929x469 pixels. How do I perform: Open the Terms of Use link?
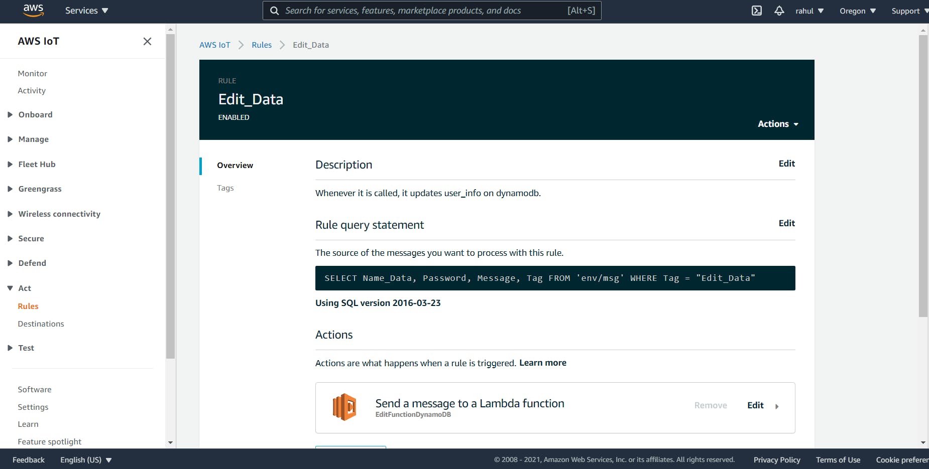pos(838,460)
